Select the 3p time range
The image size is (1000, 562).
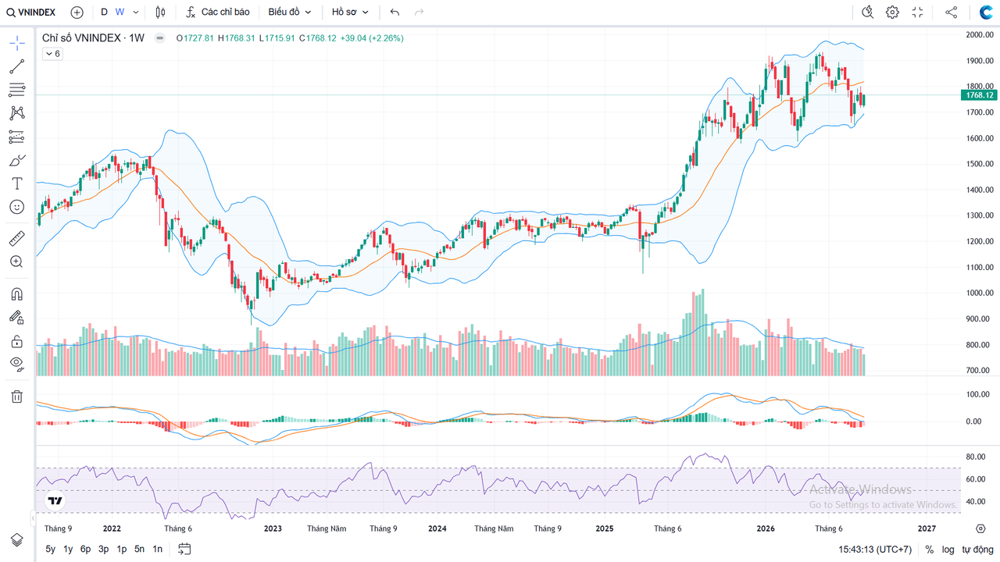(103, 550)
